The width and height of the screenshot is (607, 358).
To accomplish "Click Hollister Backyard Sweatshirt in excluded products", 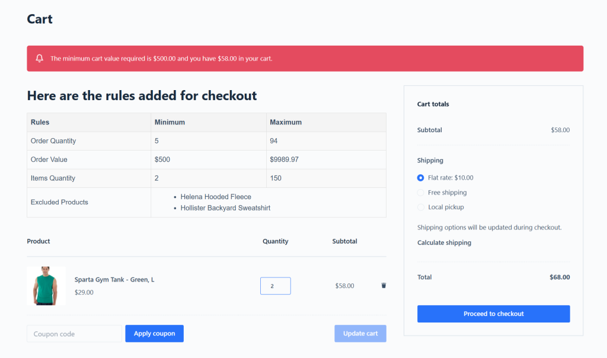I will click(225, 208).
